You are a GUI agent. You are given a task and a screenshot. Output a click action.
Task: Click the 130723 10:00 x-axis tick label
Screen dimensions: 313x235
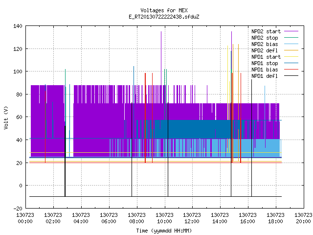pyautogui.click(x=164, y=218)
